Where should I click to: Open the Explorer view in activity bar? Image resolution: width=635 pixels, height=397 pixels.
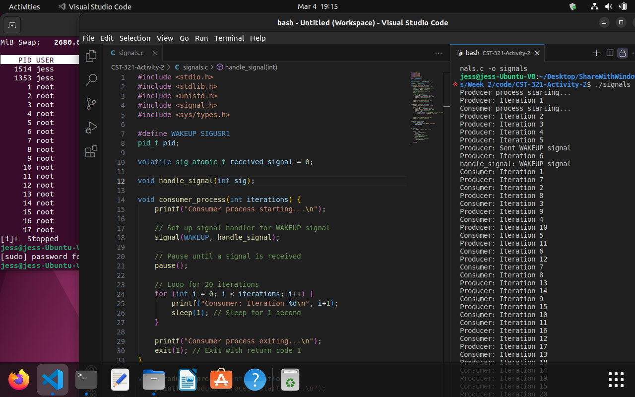point(91,56)
